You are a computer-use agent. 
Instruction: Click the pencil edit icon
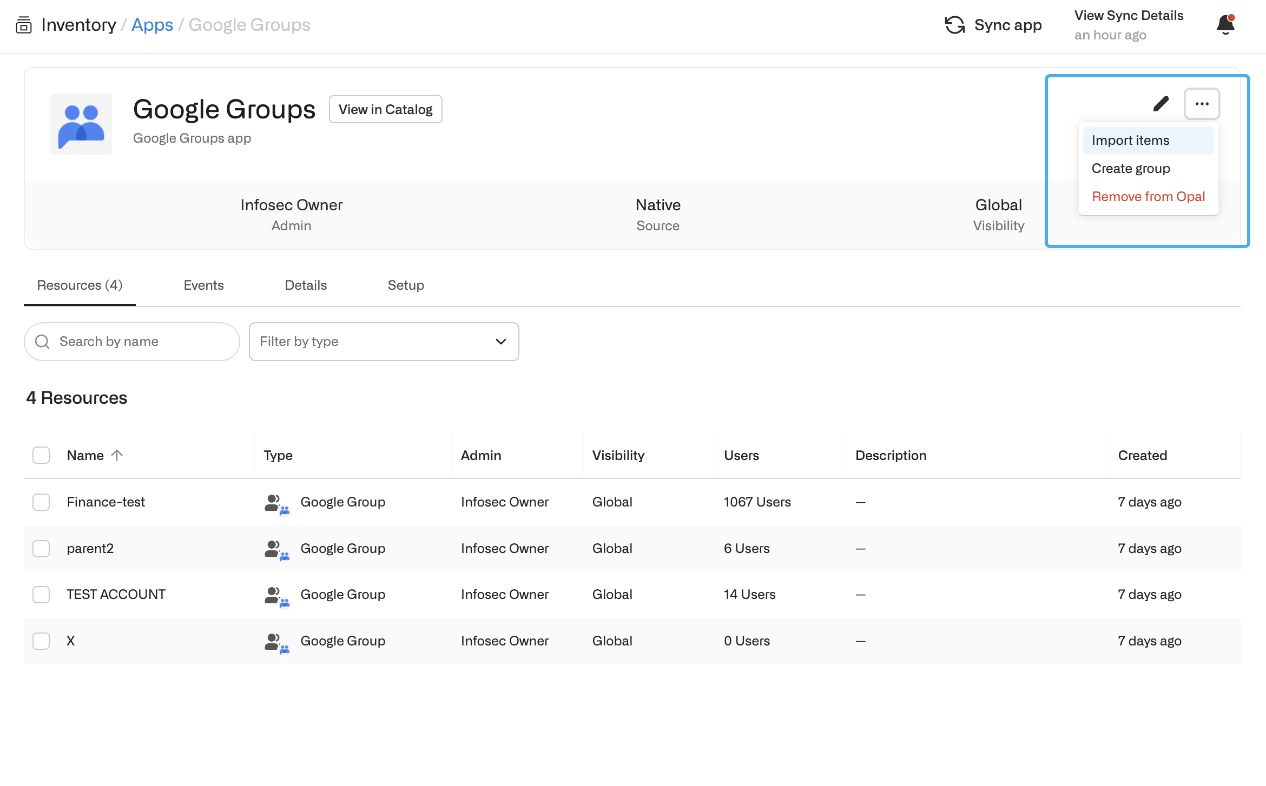[x=1160, y=104]
